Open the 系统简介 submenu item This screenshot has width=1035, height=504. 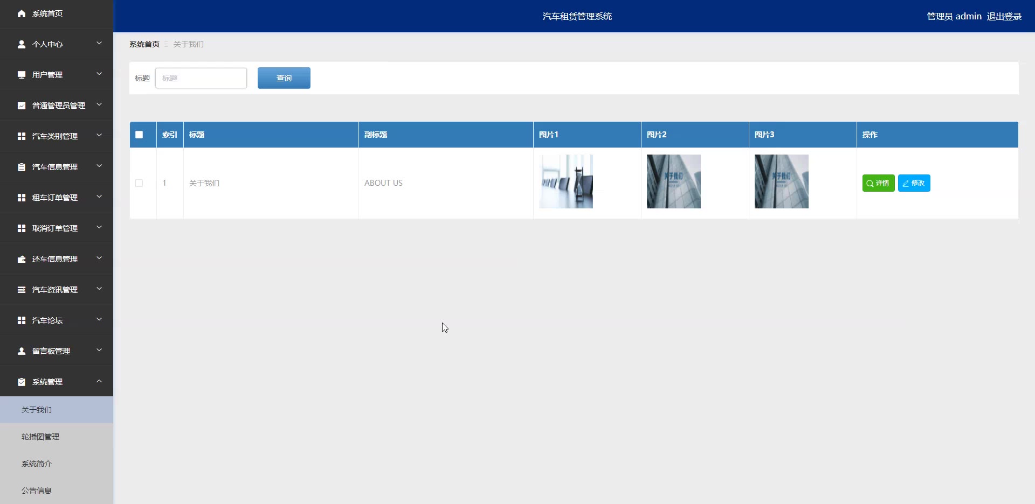tap(57, 464)
